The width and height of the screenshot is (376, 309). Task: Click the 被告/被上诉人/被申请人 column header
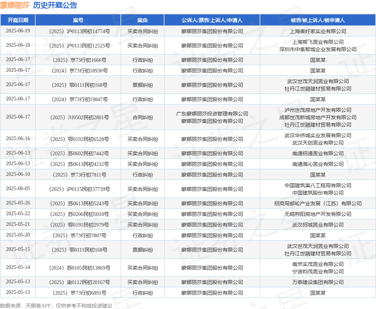[x=318, y=20]
